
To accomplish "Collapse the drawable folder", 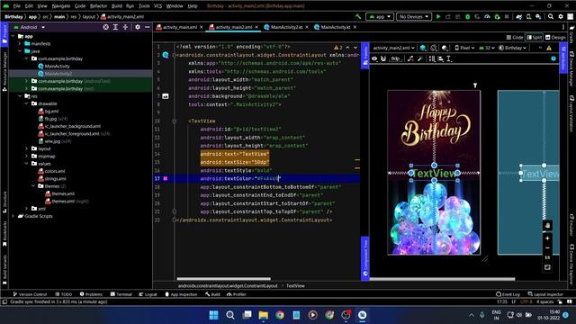I will tap(27, 103).
